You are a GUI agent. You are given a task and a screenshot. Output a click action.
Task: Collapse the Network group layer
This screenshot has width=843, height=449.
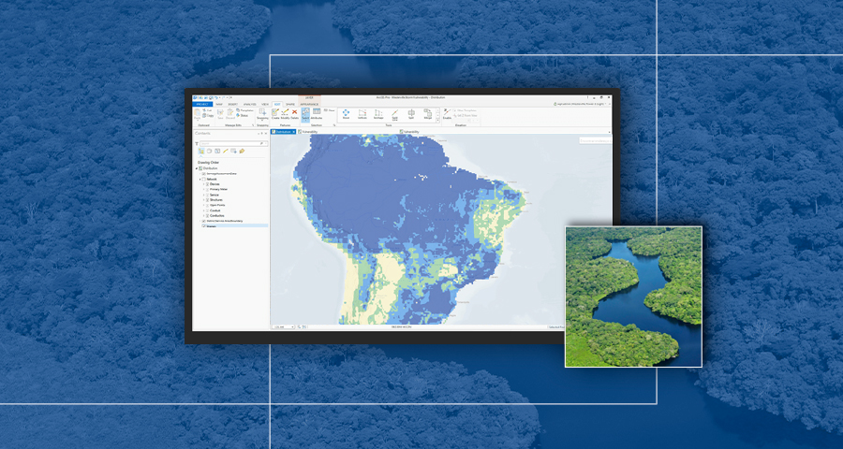click(200, 179)
